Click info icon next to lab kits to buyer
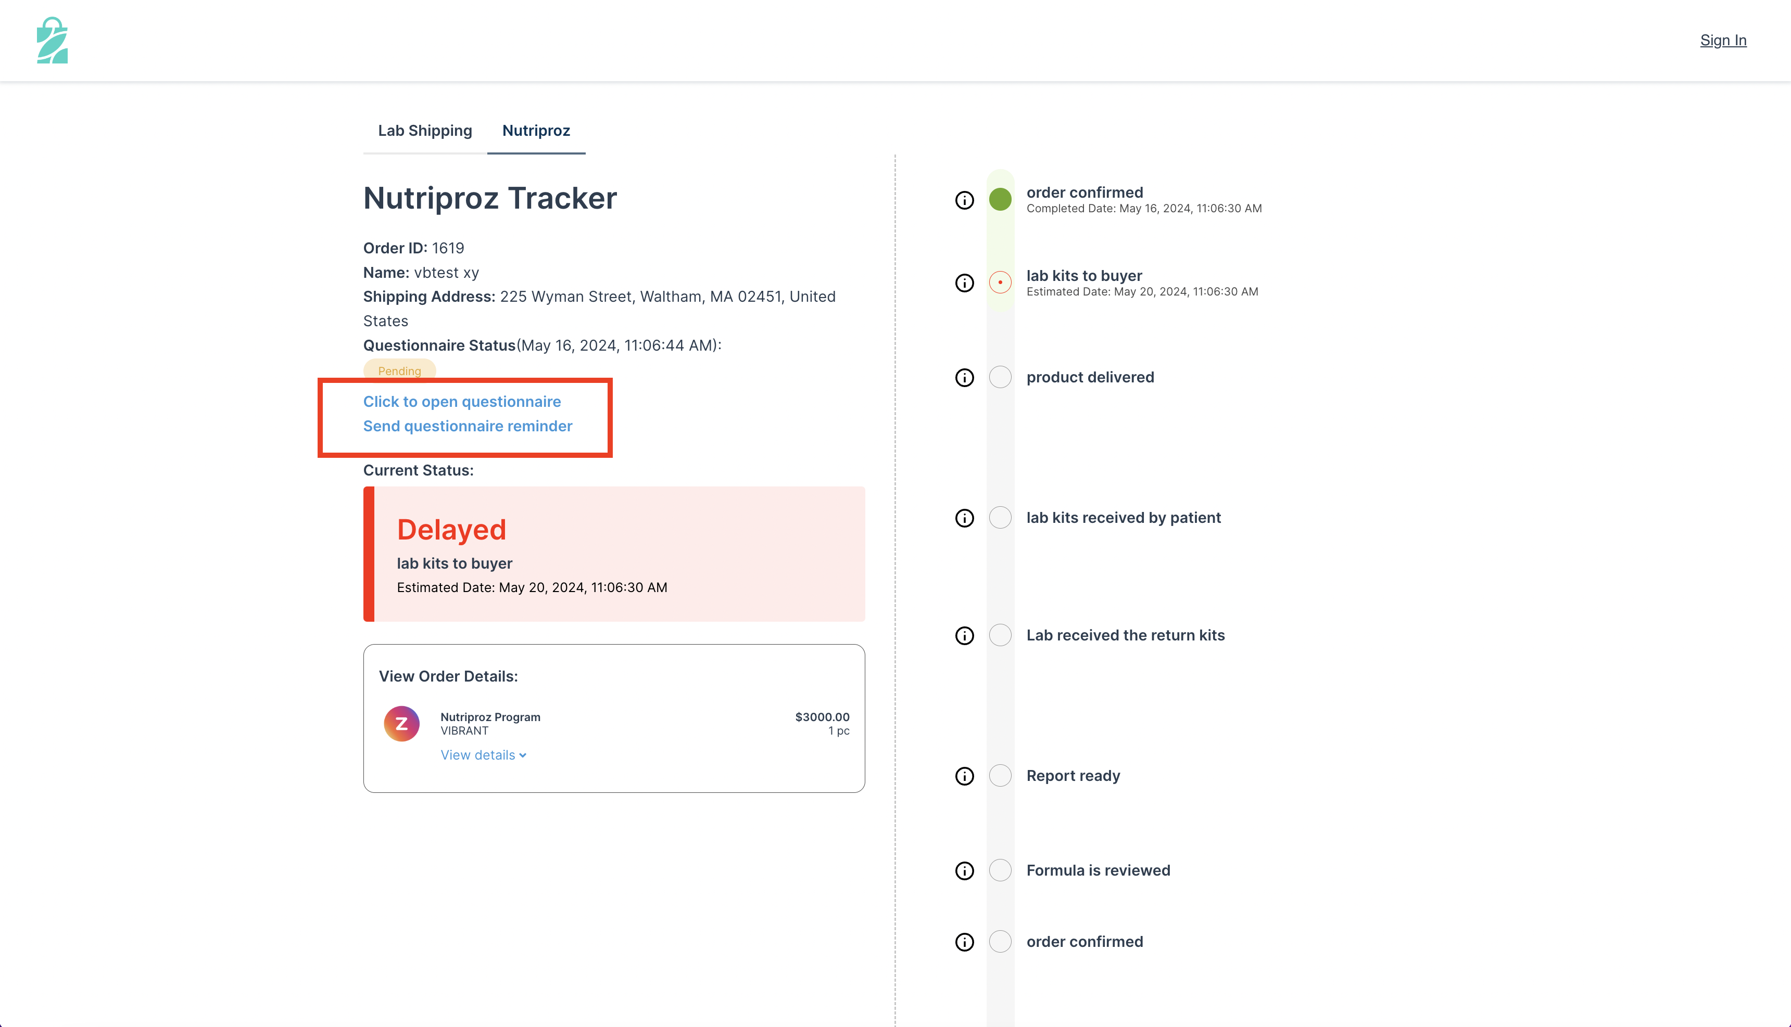 [x=964, y=283]
